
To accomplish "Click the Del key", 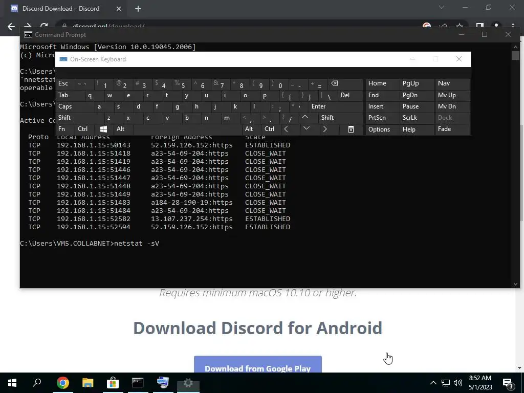I will tap(350, 95).
